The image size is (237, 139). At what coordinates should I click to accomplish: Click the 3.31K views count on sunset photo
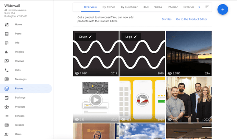pos(176,73)
